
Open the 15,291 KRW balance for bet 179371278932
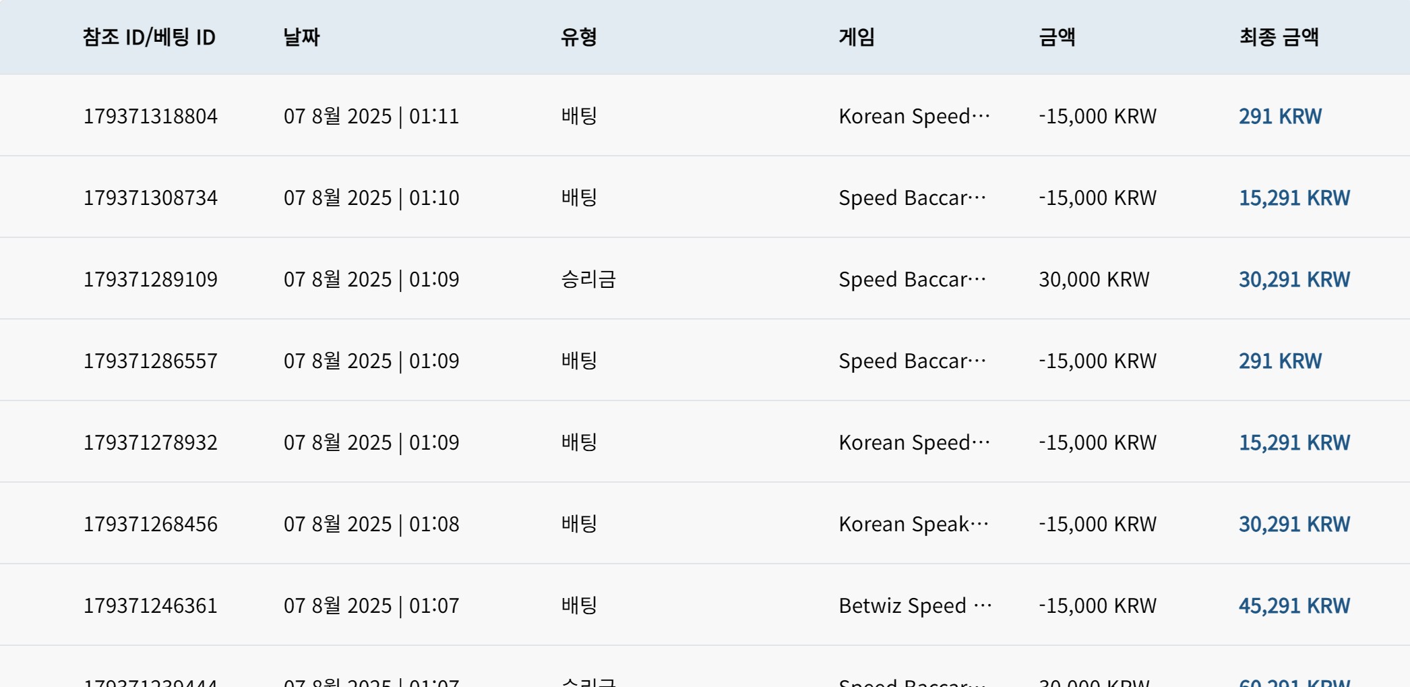pos(1294,442)
